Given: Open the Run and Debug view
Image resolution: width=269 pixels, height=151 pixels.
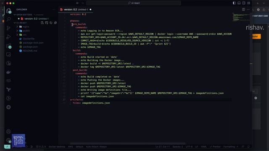Looking at the screenshot, I should pos(8,37).
